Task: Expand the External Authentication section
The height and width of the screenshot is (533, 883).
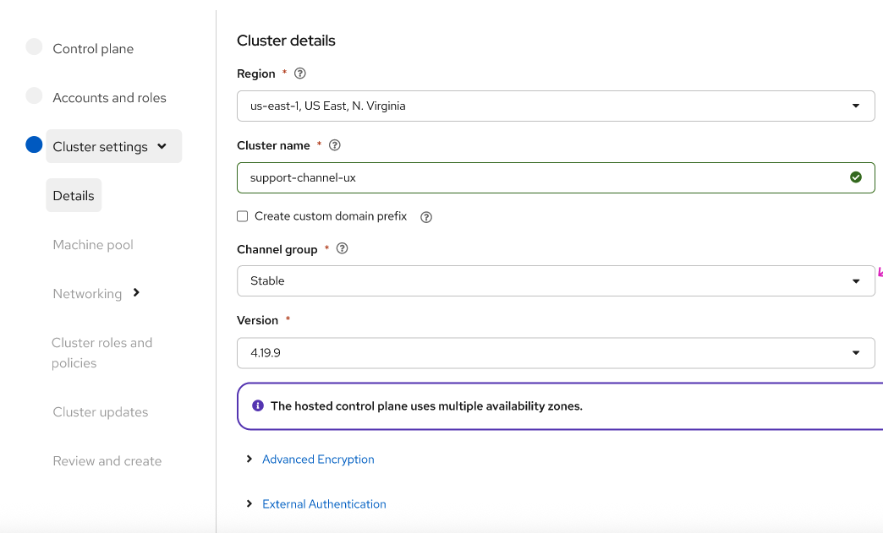Action: click(324, 504)
